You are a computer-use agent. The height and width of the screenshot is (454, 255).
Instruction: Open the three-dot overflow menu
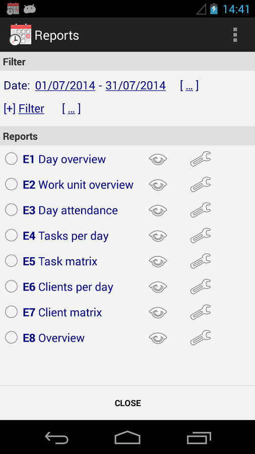[235, 35]
